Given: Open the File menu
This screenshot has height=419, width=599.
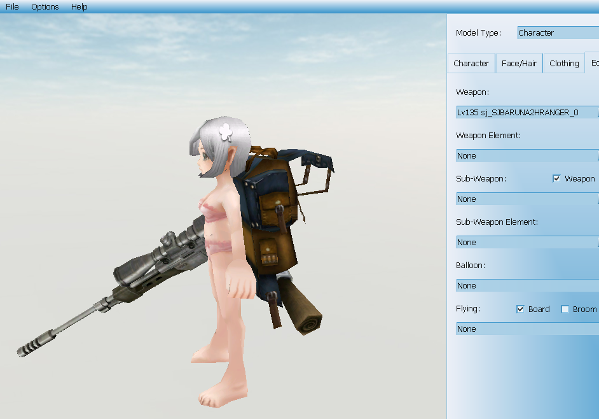Looking at the screenshot, I should click(12, 7).
